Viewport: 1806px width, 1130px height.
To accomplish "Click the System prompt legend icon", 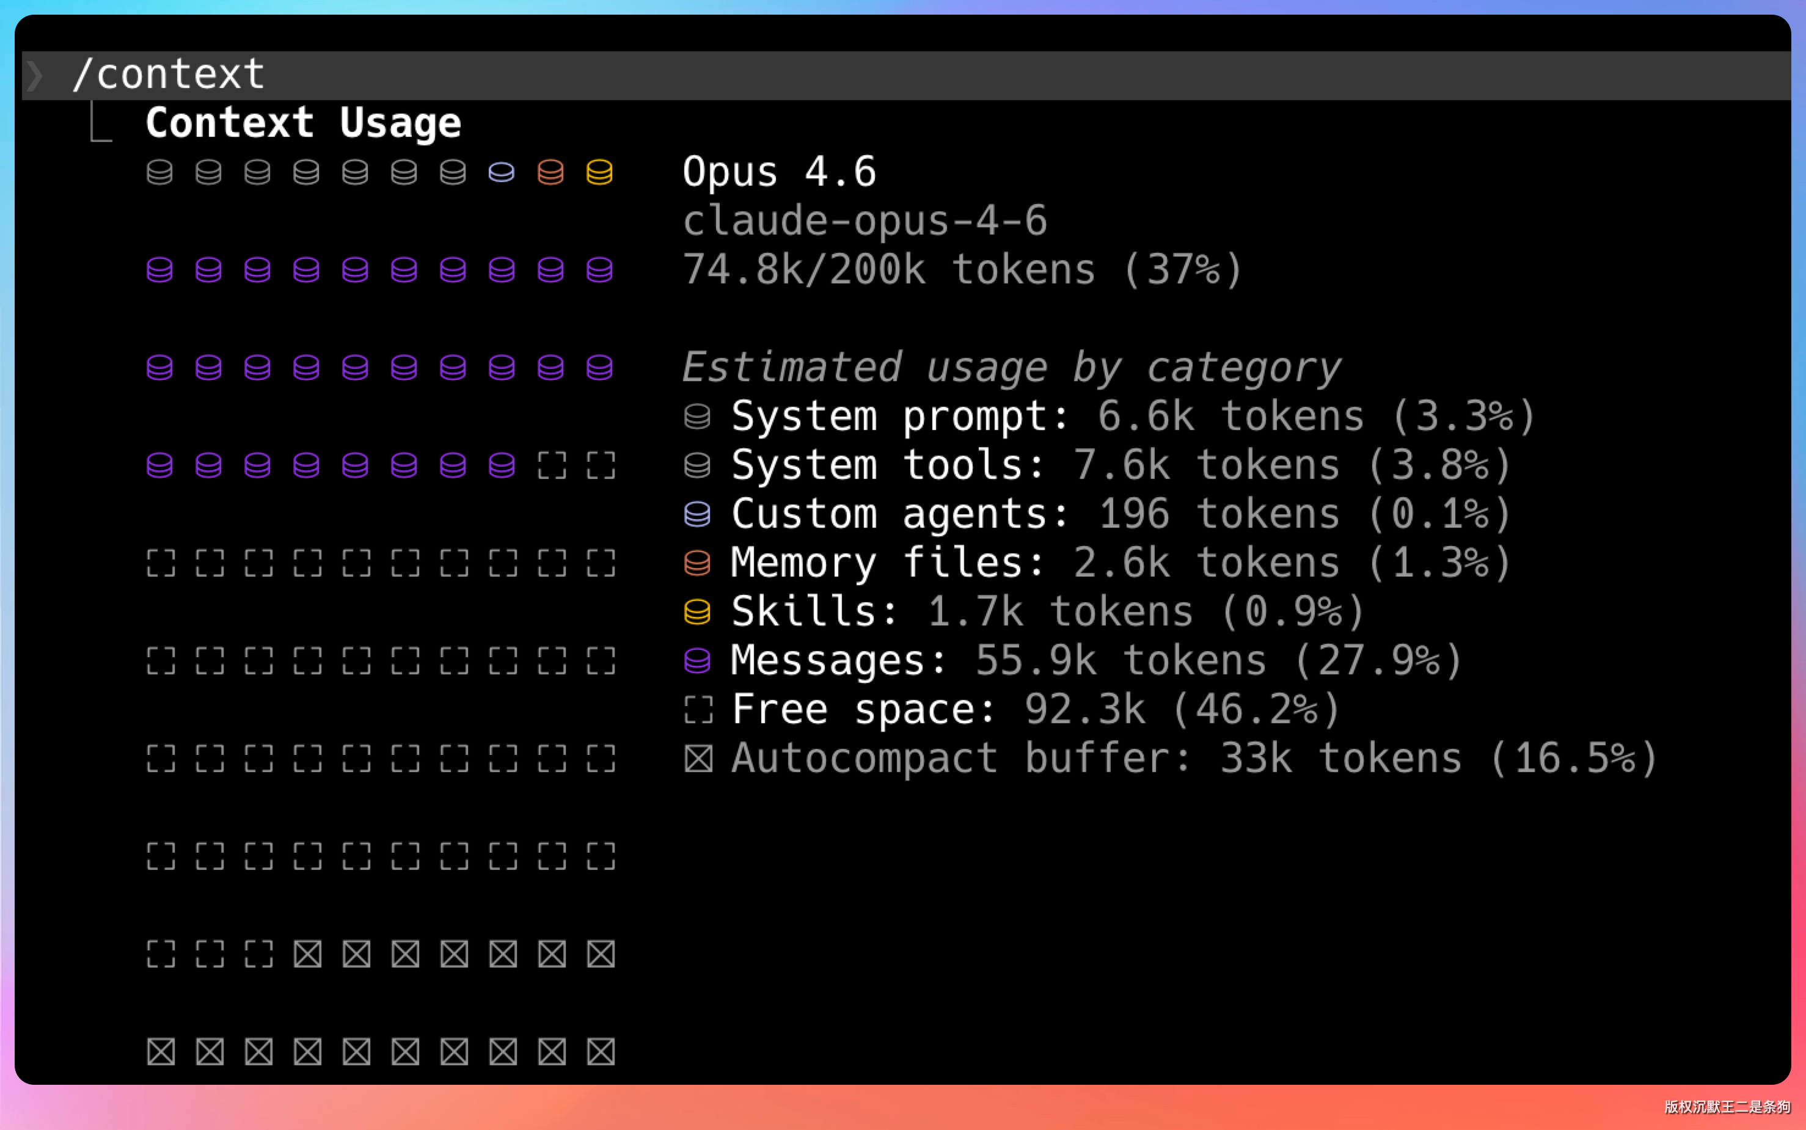I will pyautogui.click(x=696, y=417).
